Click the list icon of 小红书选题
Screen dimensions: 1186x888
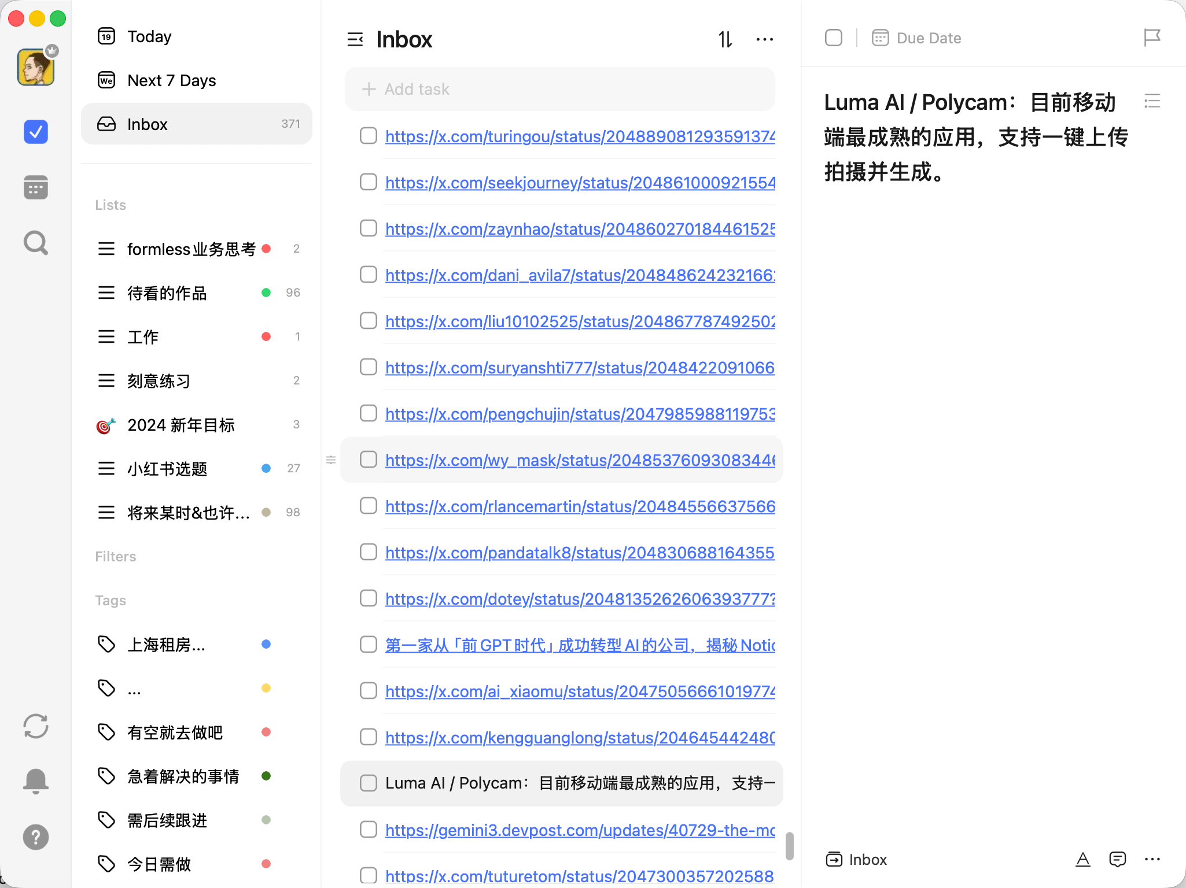106,468
